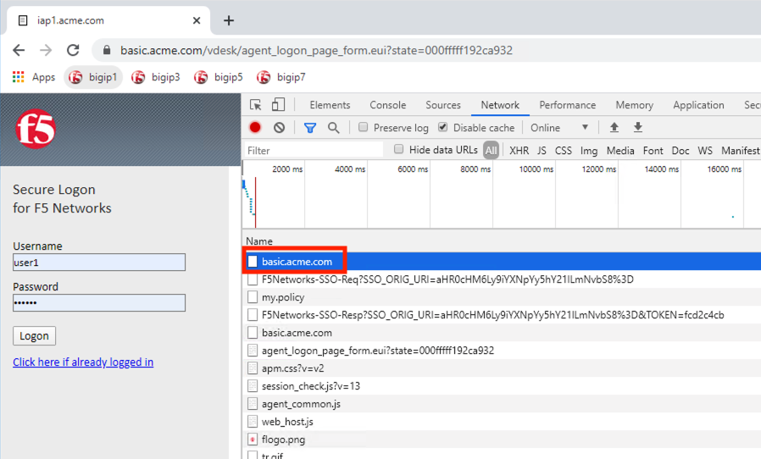Filter requests by Img
The width and height of the screenshot is (761, 459).
click(589, 151)
